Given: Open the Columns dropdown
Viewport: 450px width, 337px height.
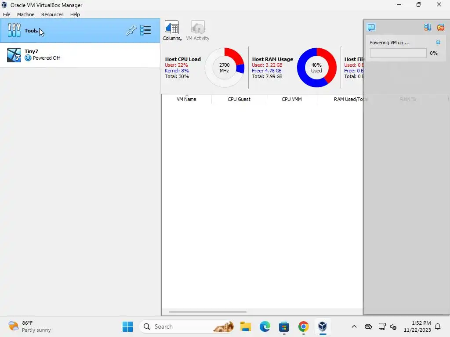Looking at the screenshot, I should (x=172, y=31).
